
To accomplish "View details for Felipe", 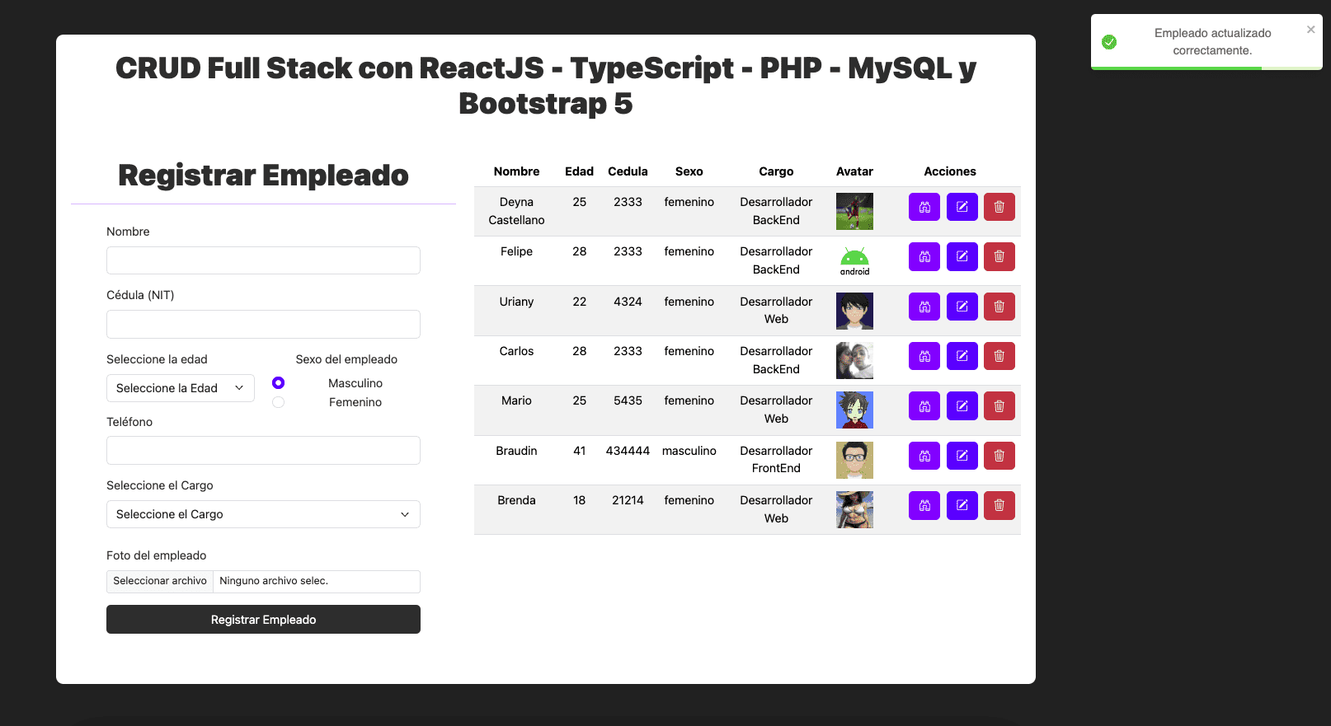I will [924, 256].
